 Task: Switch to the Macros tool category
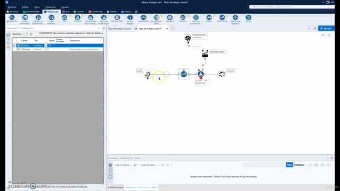pyautogui.click(x=126, y=12)
